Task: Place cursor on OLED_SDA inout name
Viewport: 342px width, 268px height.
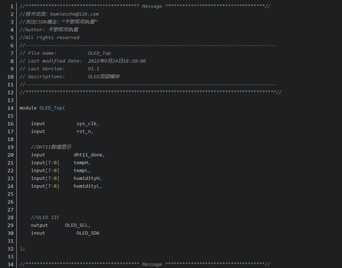Action: [x=88, y=233]
